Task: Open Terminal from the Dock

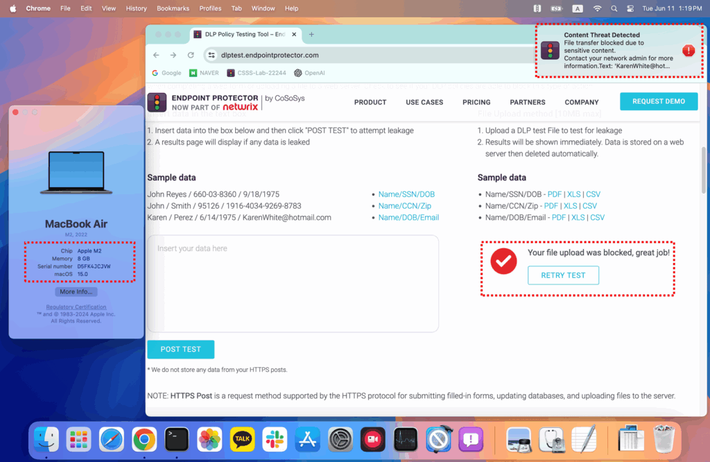Action: pyautogui.click(x=177, y=439)
